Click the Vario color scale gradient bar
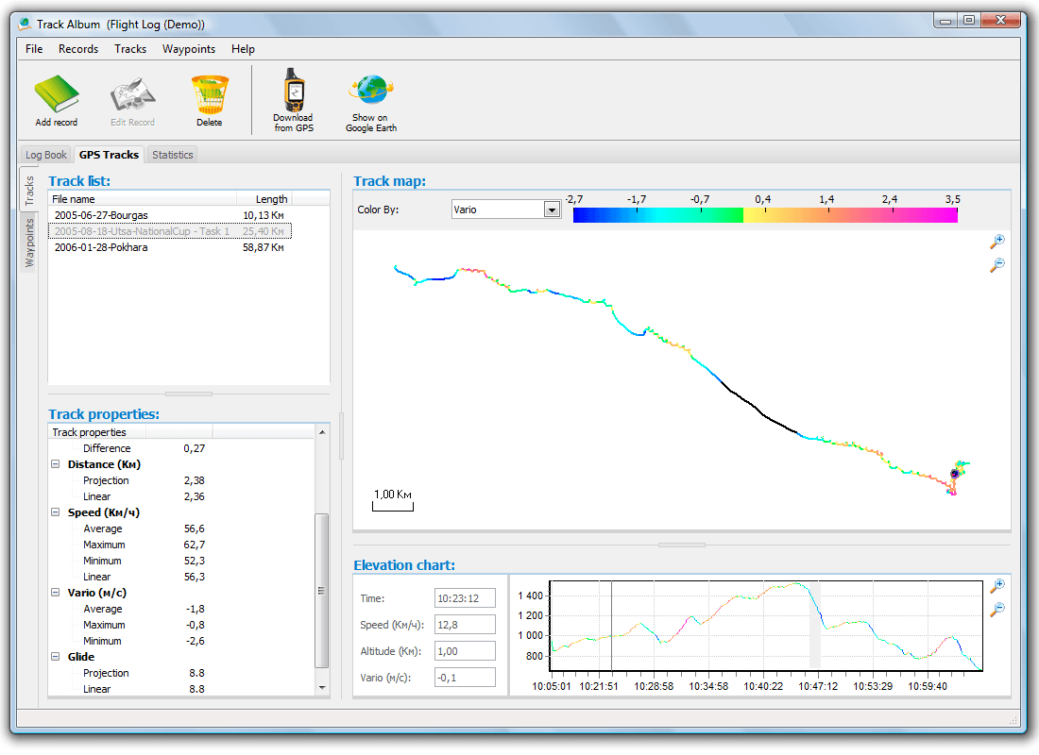 (x=765, y=214)
